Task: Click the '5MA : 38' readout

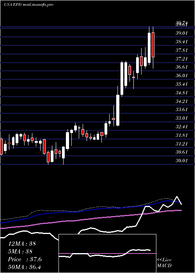Action: (x=20, y=252)
